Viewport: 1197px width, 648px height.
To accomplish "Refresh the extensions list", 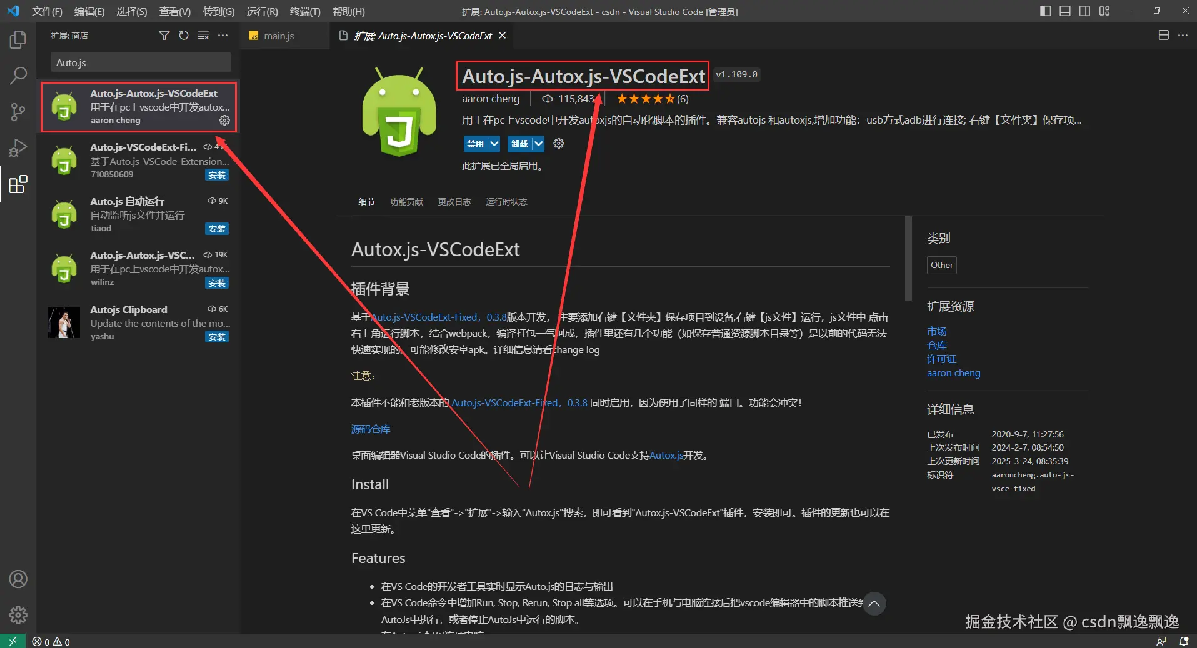I will (184, 36).
